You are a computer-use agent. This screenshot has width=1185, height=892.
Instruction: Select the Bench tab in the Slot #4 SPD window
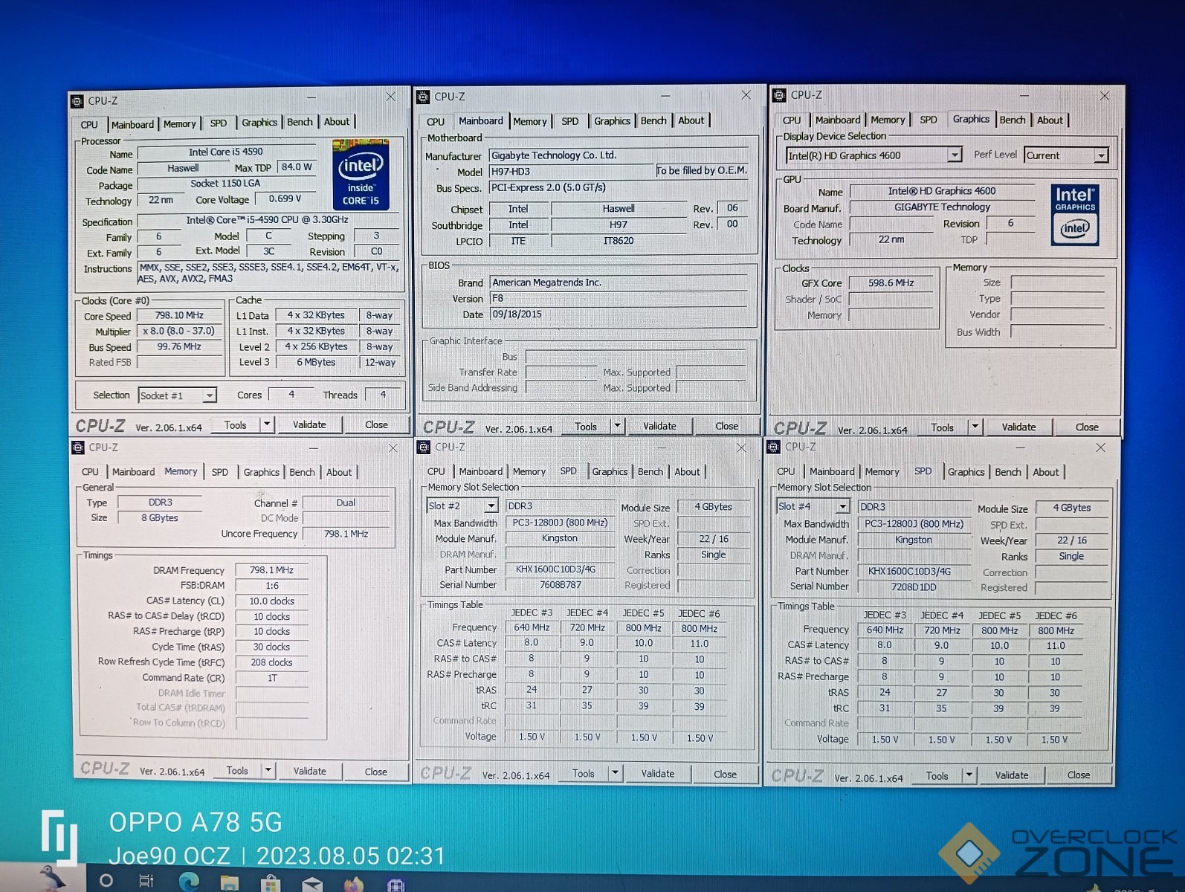[1007, 472]
